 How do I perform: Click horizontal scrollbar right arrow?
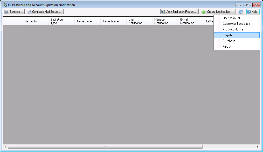click(x=258, y=147)
